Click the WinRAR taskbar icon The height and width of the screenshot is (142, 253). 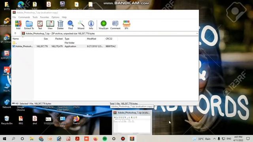click(132, 138)
